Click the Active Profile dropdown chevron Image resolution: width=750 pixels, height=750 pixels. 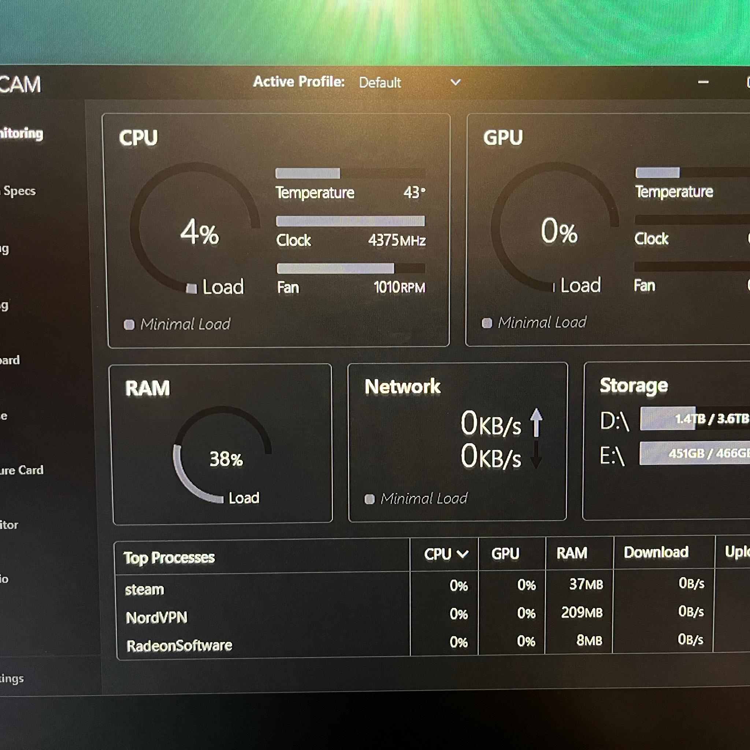pyautogui.click(x=455, y=82)
